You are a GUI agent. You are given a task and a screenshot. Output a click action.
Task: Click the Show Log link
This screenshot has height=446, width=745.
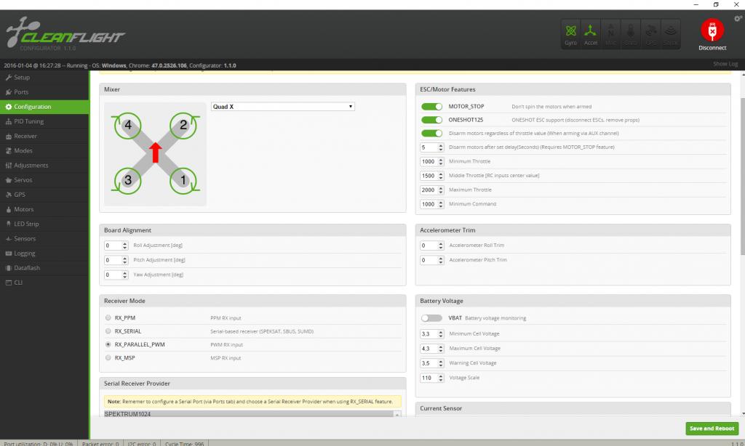tap(725, 65)
